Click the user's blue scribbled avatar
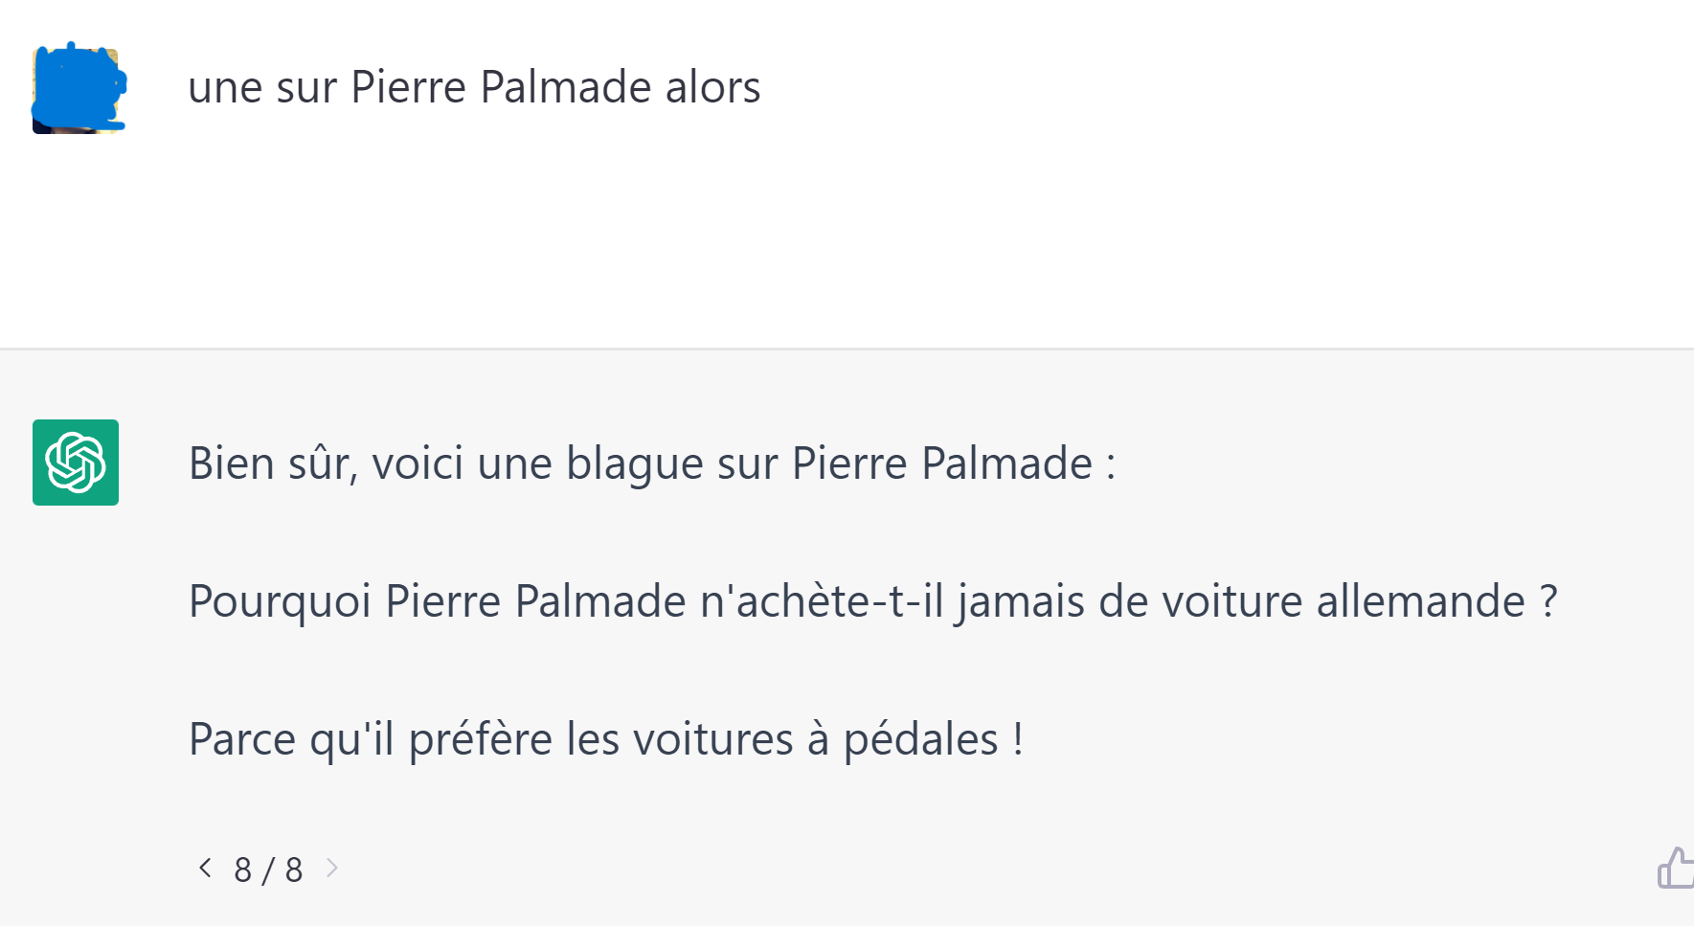1694x926 pixels. (79, 88)
